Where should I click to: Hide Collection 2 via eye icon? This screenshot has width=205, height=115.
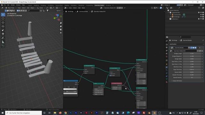tap(201, 19)
